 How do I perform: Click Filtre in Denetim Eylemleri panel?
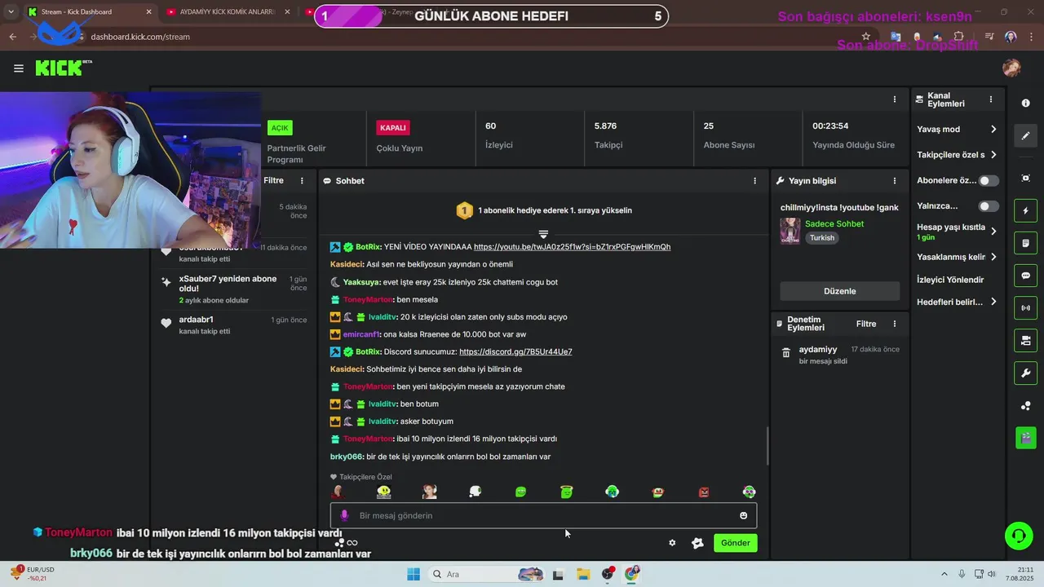866,324
